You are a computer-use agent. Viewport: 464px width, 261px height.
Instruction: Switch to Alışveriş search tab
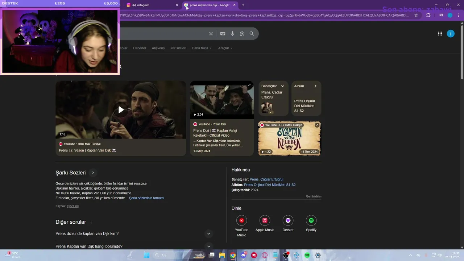tap(158, 48)
